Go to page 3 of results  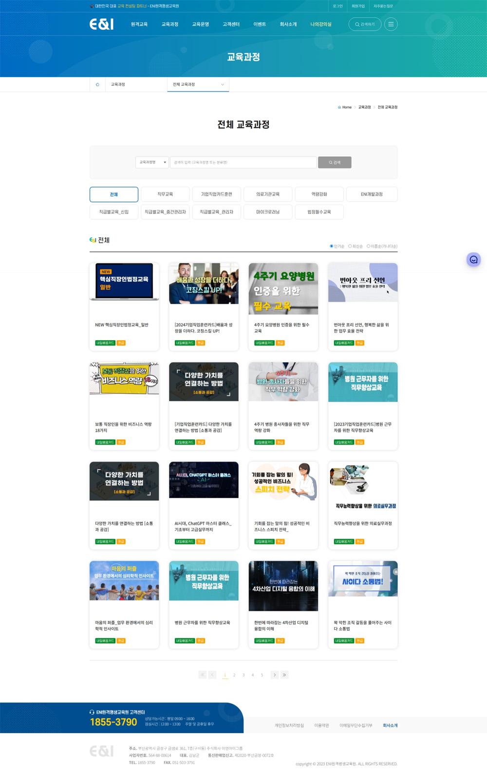click(x=243, y=675)
